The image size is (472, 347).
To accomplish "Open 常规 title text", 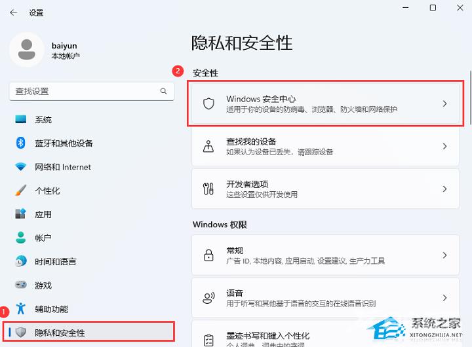I will pos(235,250).
